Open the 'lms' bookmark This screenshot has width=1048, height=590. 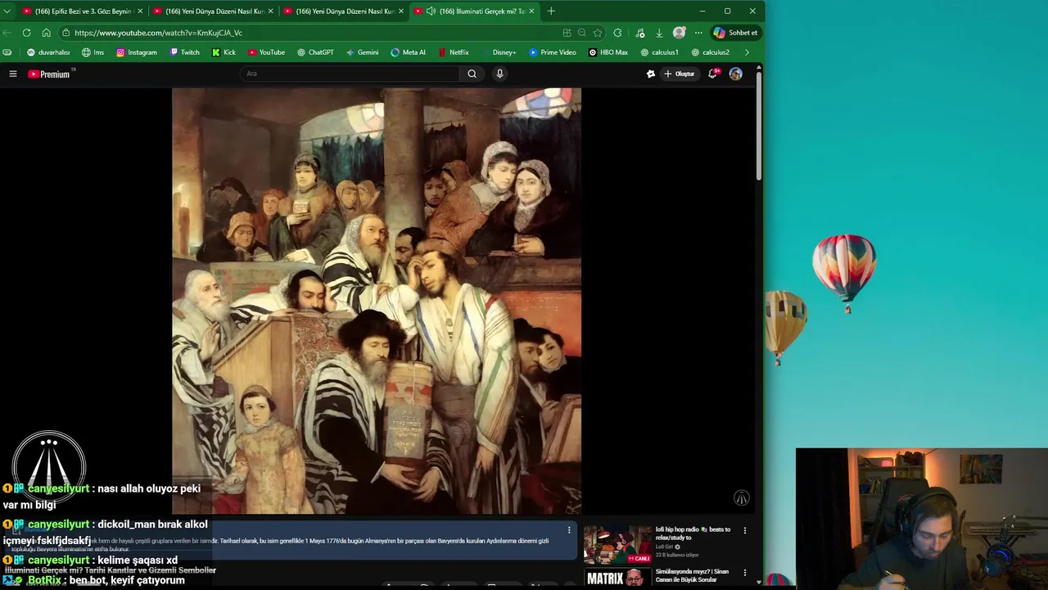pyautogui.click(x=93, y=52)
